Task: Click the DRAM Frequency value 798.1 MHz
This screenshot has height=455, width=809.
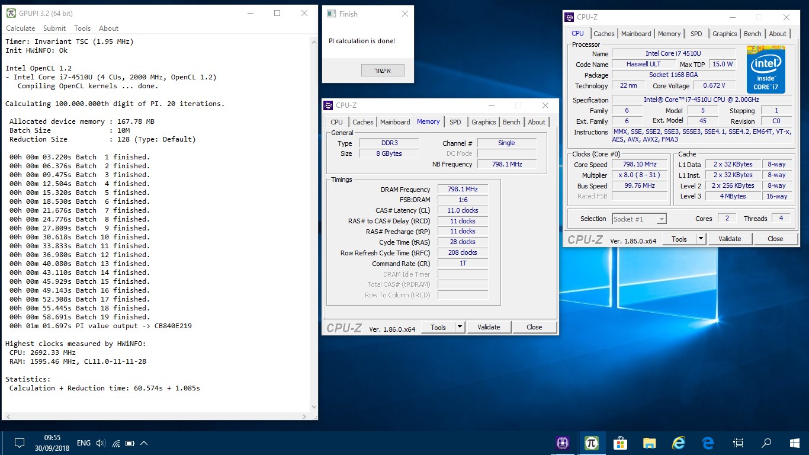Action: coord(463,190)
